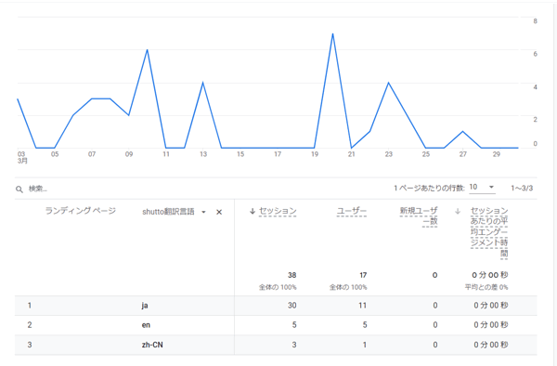Click chart peak at March 20
Image resolution: width=557 pixels, height=366 pixels.
(332, 33)
